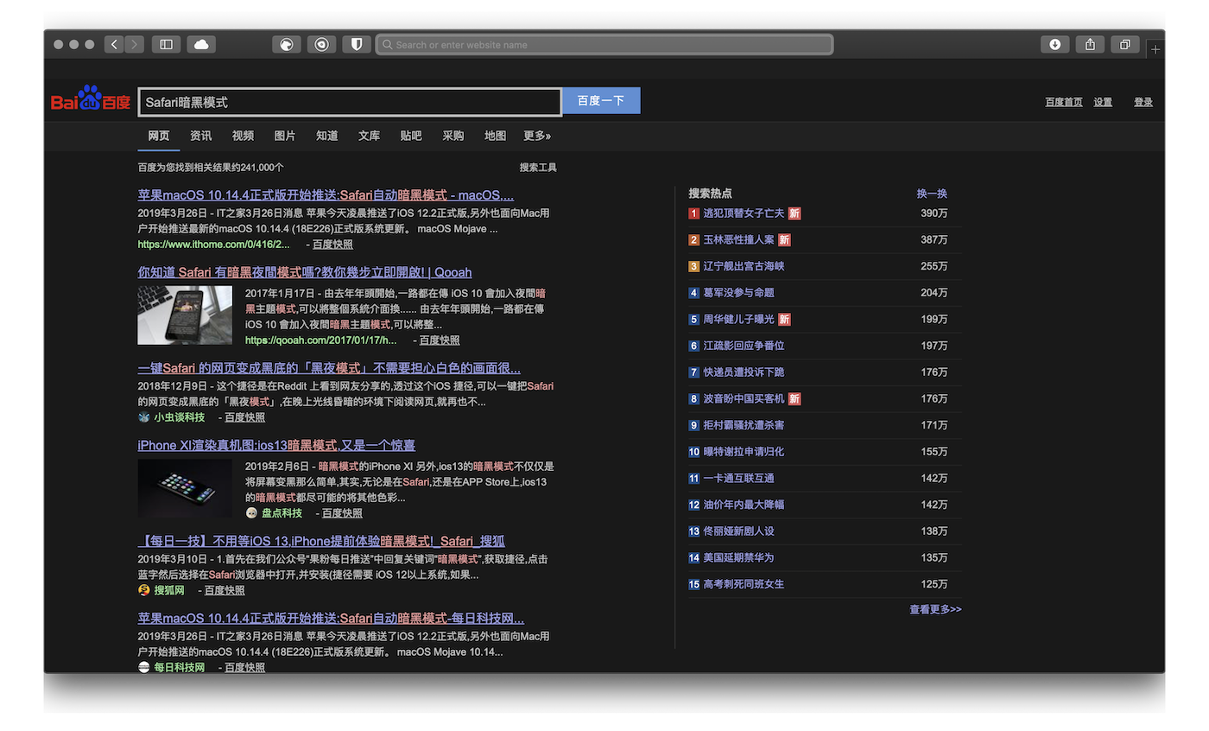Viewport: 1209px width, 731px height.
Task: Click the 小虫谈科技 source avatar icon
Action: click(144, 417)
